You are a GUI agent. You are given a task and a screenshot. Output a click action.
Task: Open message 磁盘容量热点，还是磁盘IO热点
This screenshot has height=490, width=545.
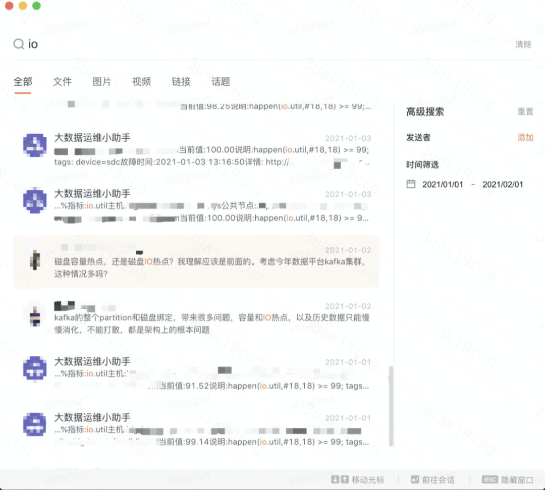pos(196,262)
